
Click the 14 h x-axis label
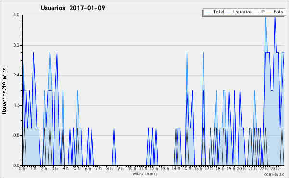point(176,168)
